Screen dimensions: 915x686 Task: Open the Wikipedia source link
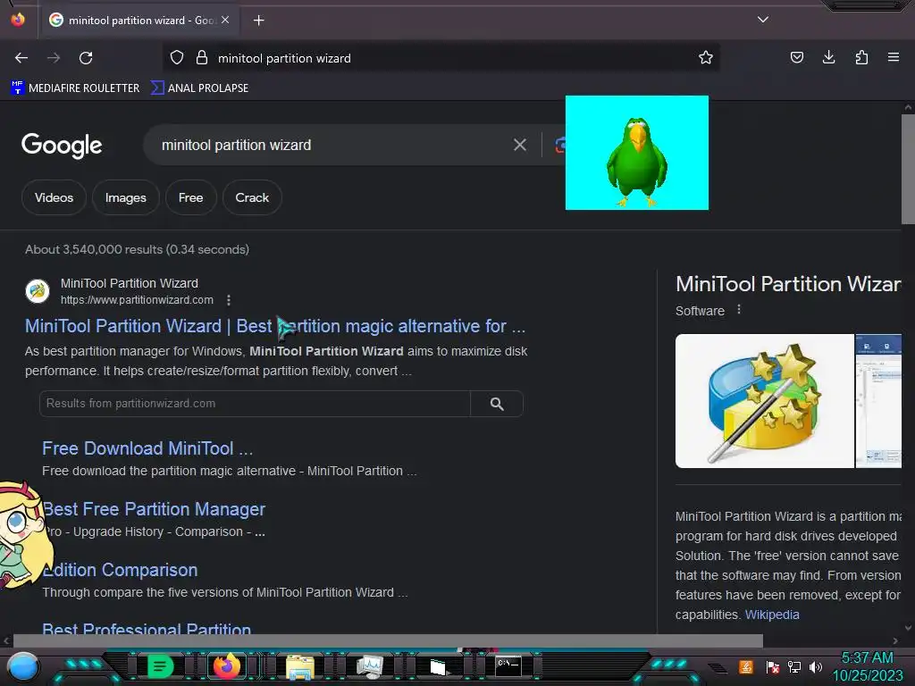(772, 615)
